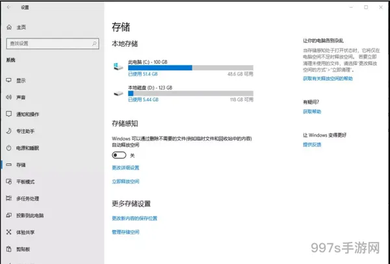Click the 获取帮助 link
Image resolution: width=390 pixels, height=264 pixels.
(x=312, y=111)
